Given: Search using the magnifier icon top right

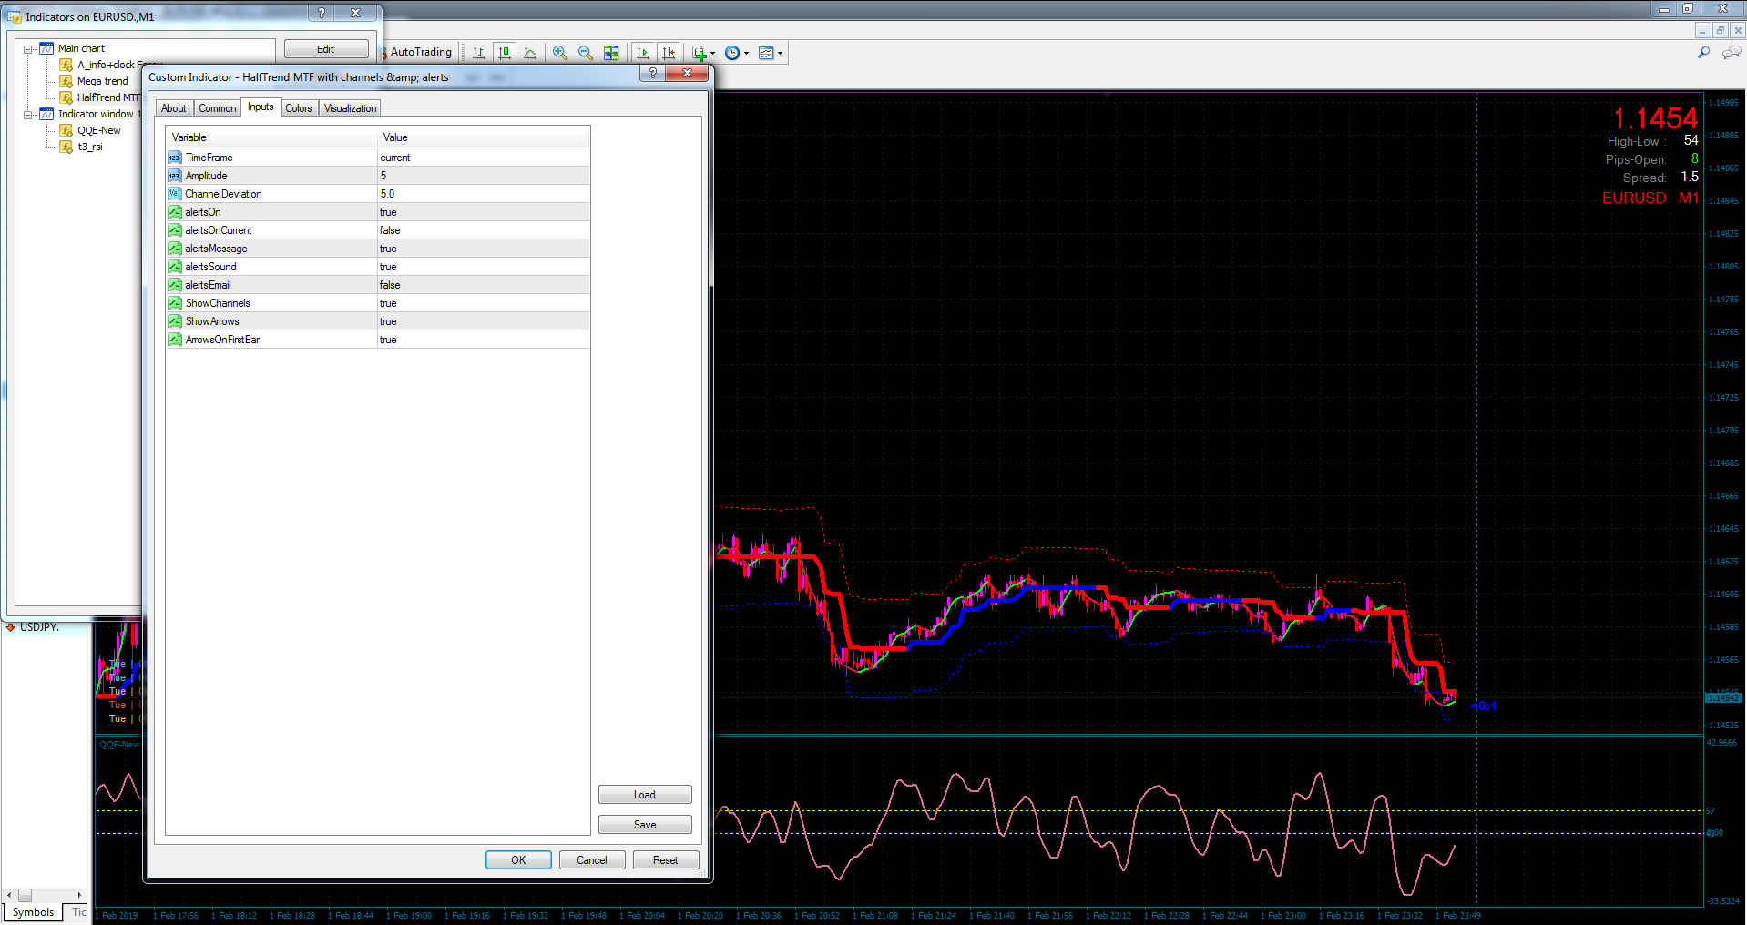Looking at the screenshot, I should [x=1703, y=53].
